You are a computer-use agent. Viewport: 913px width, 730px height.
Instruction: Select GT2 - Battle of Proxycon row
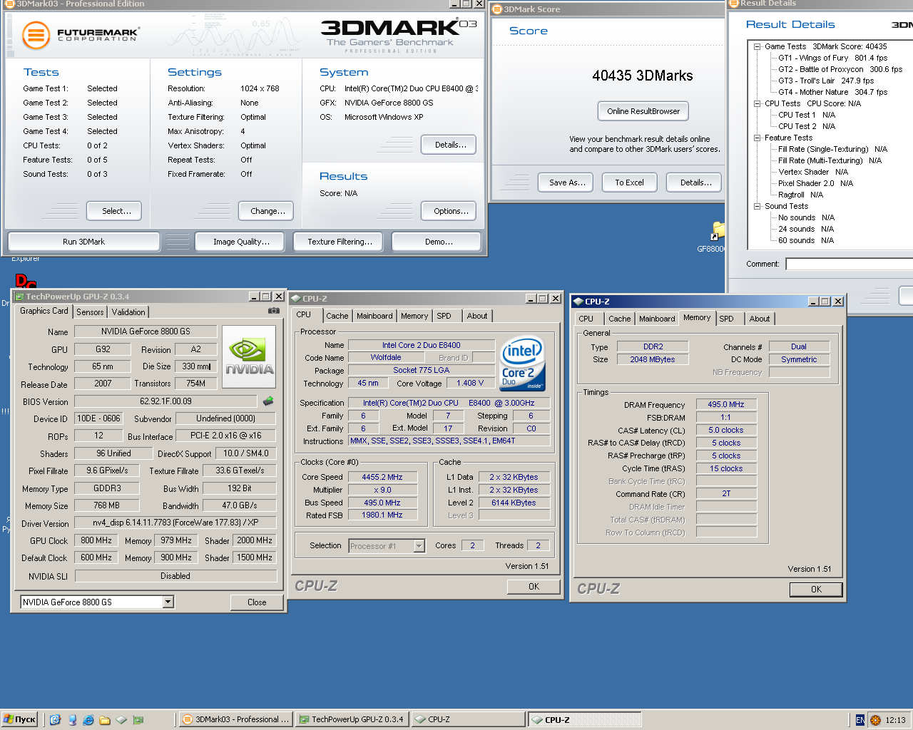coord(840,69)
